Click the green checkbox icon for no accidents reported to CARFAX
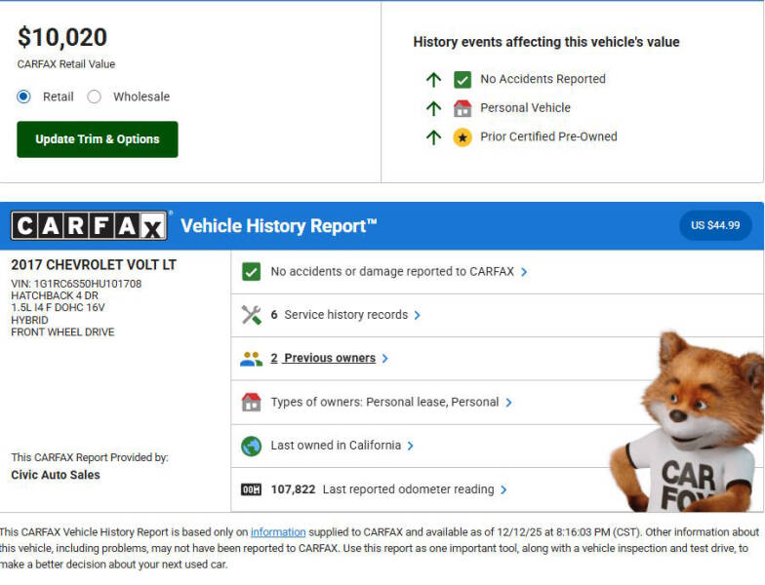Screen dimensions: 765x585 tap(251, 272)
